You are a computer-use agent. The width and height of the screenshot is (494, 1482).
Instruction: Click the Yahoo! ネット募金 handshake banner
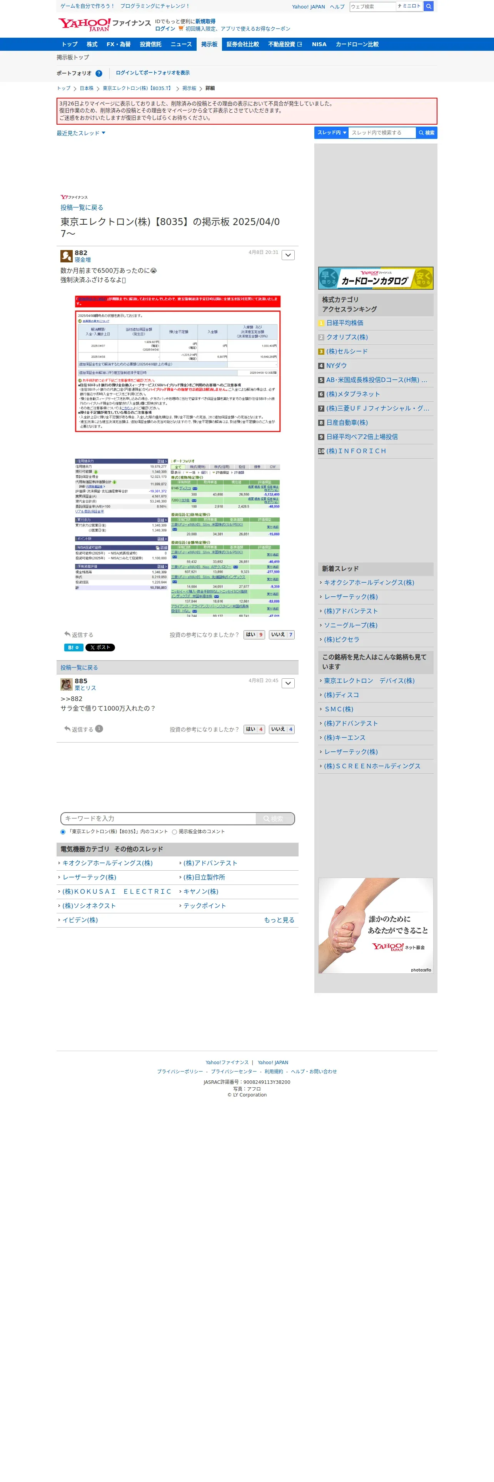pos(376,926)
